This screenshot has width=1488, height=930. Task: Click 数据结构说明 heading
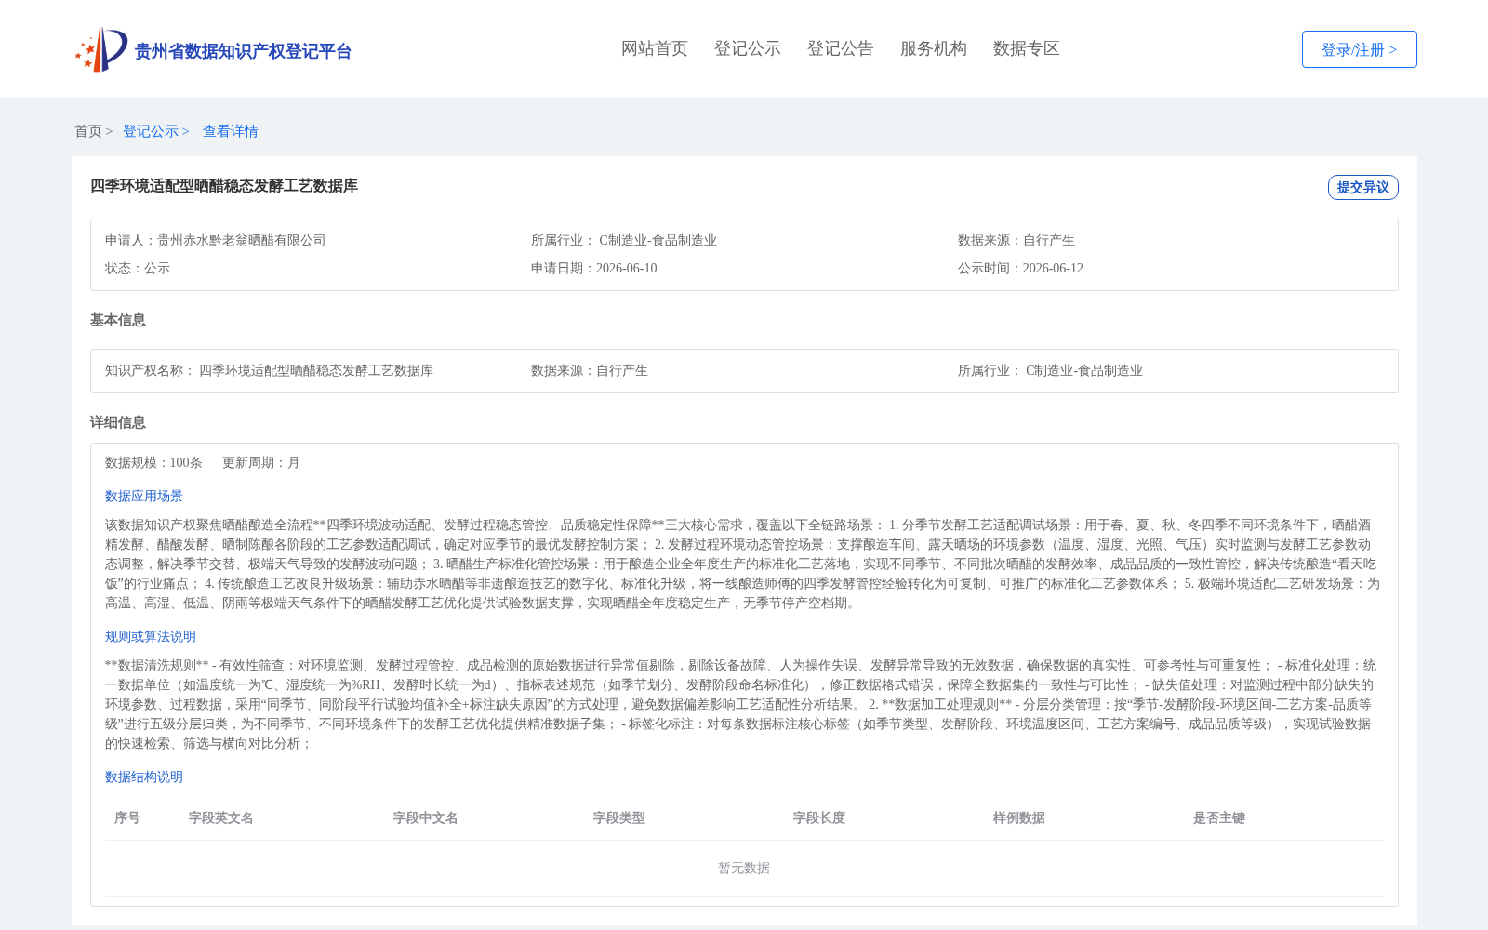pyautogui.click(x=144, y=777)
